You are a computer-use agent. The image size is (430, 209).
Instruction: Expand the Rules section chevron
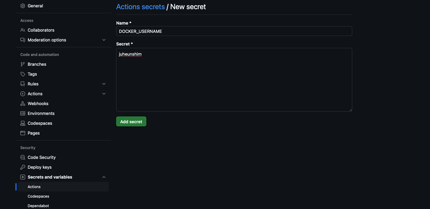click(x=104, y=84)
